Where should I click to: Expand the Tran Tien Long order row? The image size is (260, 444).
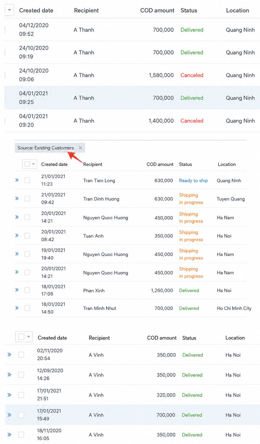17,180
